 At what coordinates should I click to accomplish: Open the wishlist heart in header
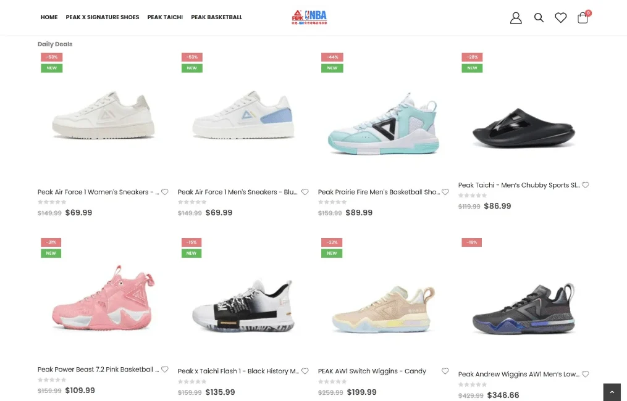coord(561,17)
